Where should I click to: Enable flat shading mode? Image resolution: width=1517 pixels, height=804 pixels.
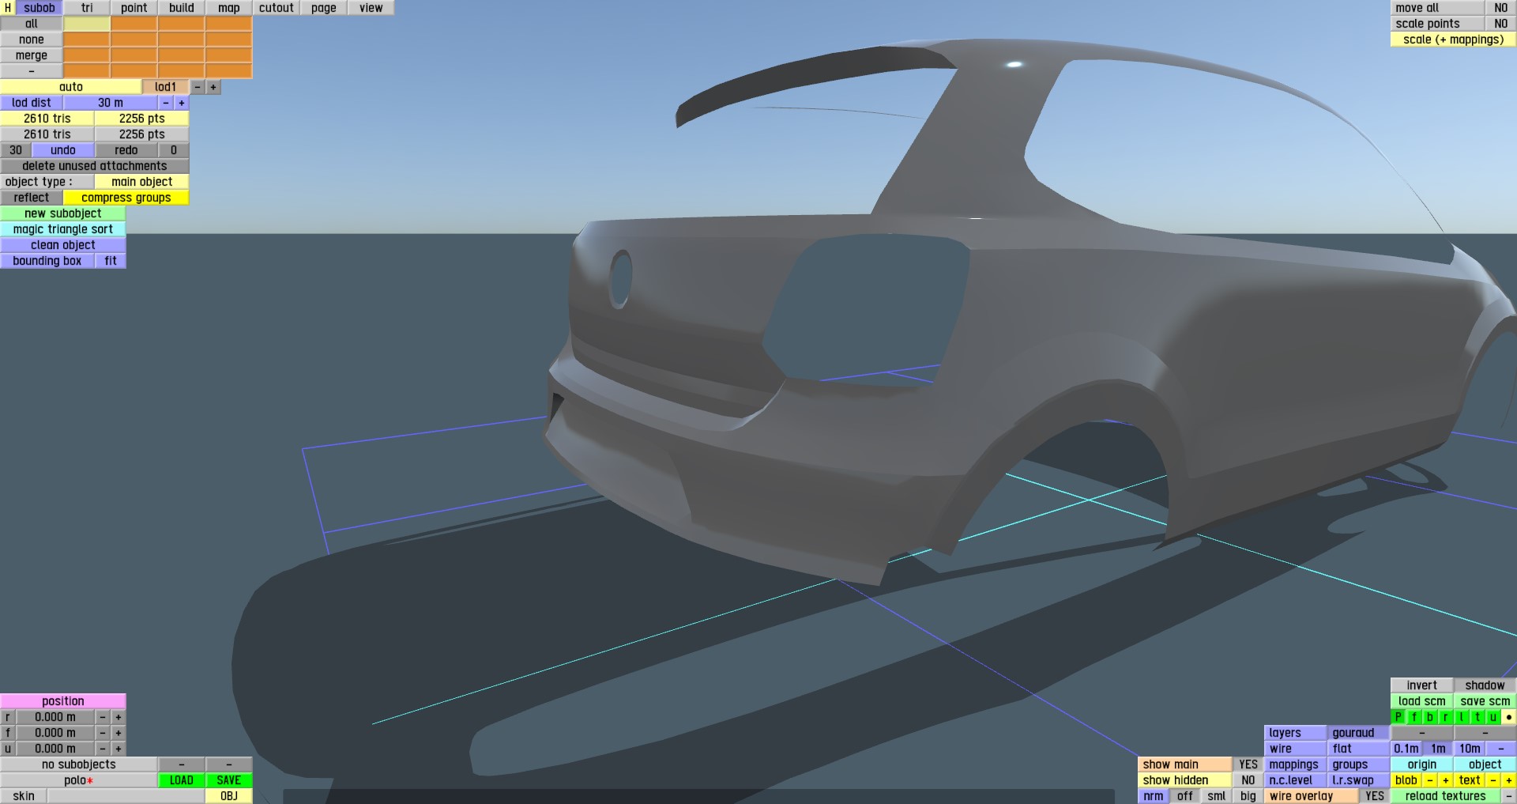pyautogui.click(x=1359, y=749)
